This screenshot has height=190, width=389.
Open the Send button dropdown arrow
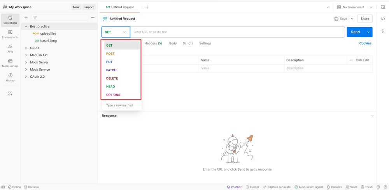point(368,32)
